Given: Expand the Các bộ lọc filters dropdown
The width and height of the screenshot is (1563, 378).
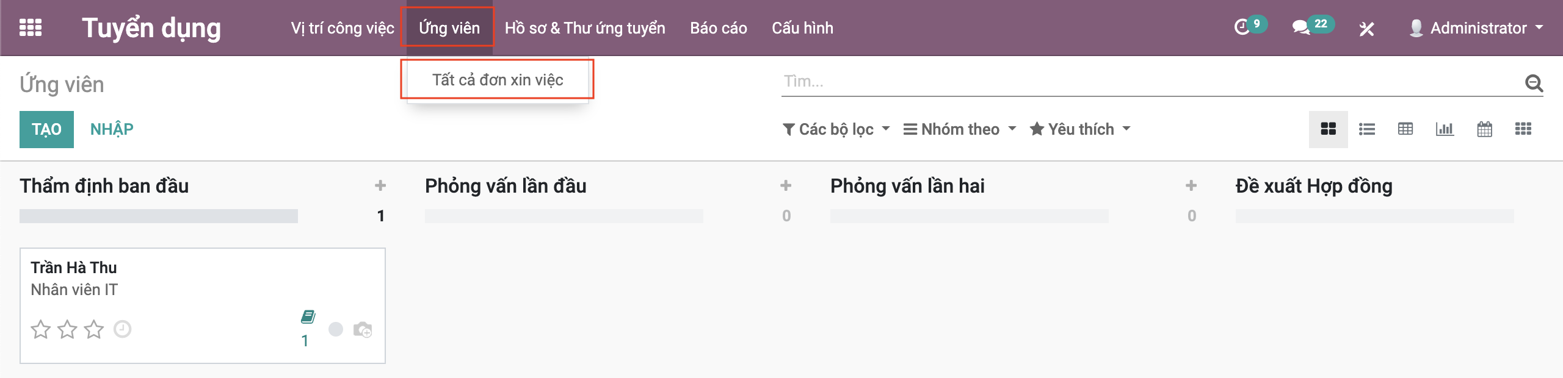Looking at the screenshot, I should (x=836, y=129).
